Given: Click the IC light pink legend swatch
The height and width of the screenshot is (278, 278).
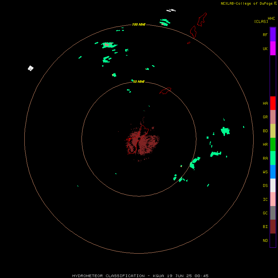Looking at the screenshot, I should pos(273,199).
